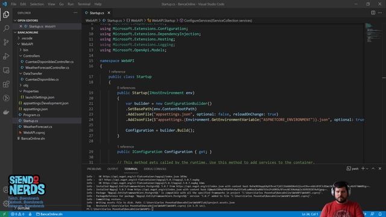Open the View menu
Image resolution: width=386 pixels, height=217 pixels.
51,4
